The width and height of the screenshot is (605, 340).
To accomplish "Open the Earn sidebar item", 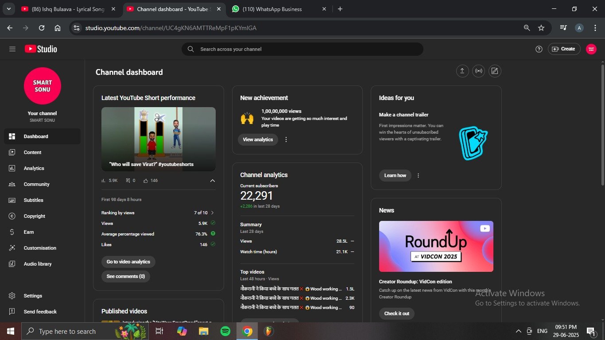I will coord(42,232).
